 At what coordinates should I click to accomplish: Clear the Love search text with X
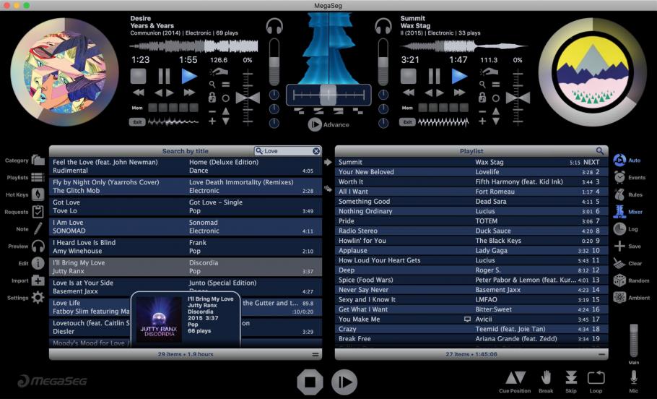click(316, 151)
